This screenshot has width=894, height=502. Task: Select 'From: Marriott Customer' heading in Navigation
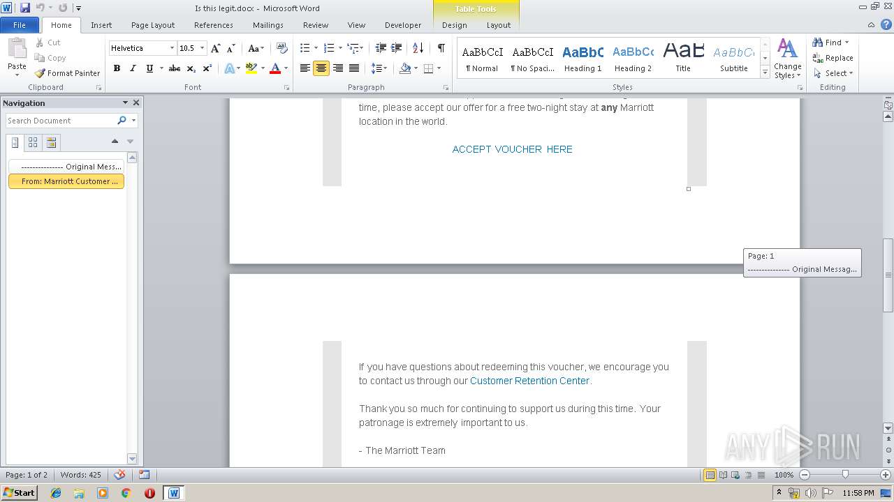[66, 181]
